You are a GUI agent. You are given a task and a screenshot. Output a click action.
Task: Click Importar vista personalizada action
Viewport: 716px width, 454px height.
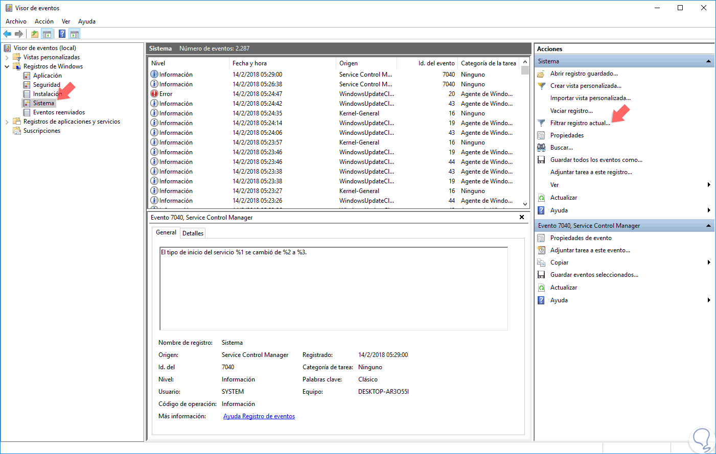[590, 98]
